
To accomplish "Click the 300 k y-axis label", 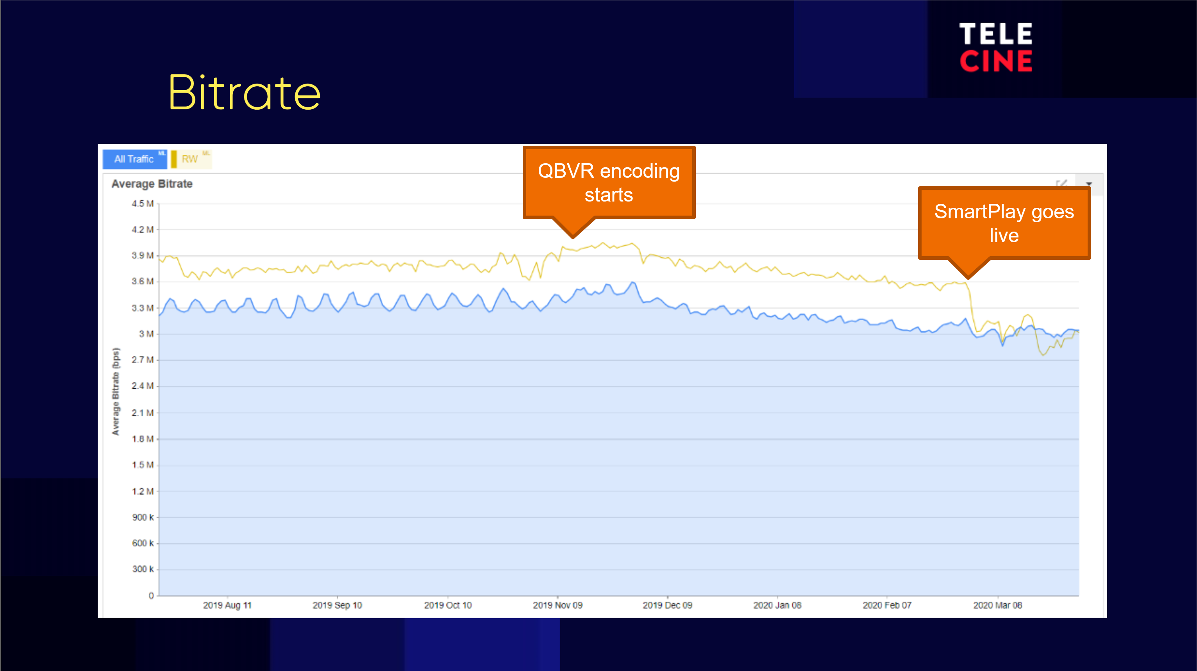I will pyautogui.click(x=143, y=569).
